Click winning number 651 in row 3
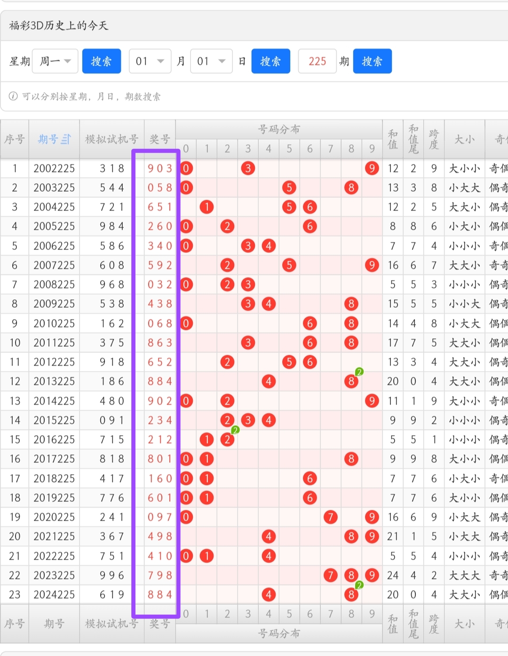The image size is (508, 656). (x=160, y=207)
